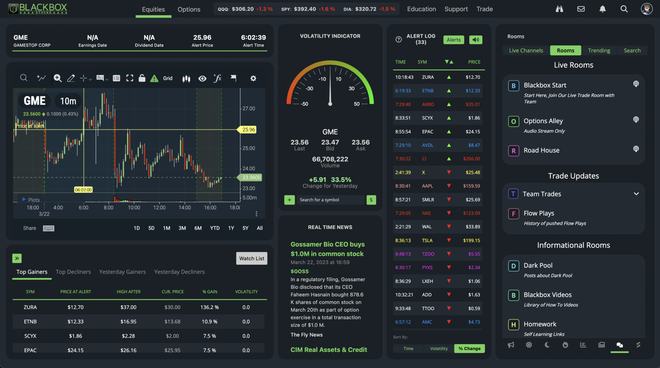
Task: Expand the Plots panel below the chart
Action: 24,199
